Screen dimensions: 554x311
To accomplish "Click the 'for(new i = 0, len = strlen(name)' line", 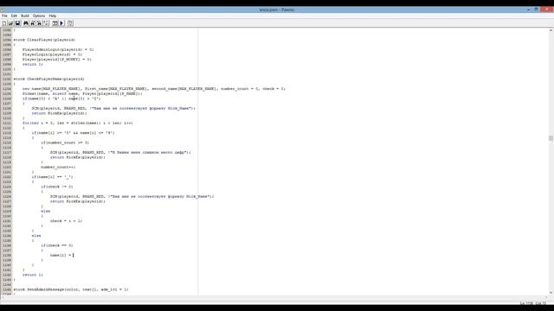I will point(78,123).
